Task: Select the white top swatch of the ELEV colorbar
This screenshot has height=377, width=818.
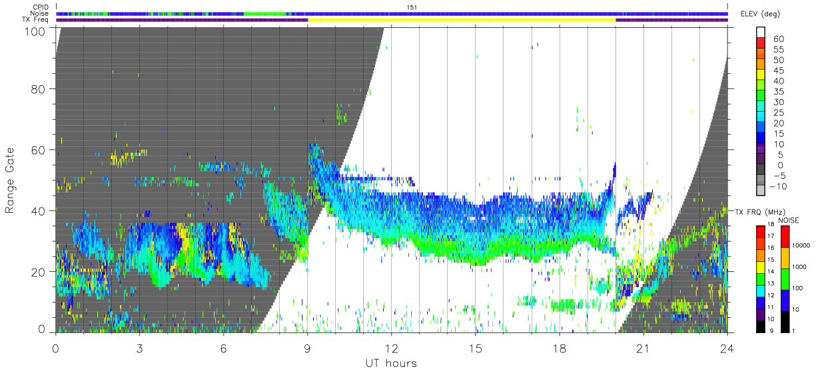Action: pos(761,33)
